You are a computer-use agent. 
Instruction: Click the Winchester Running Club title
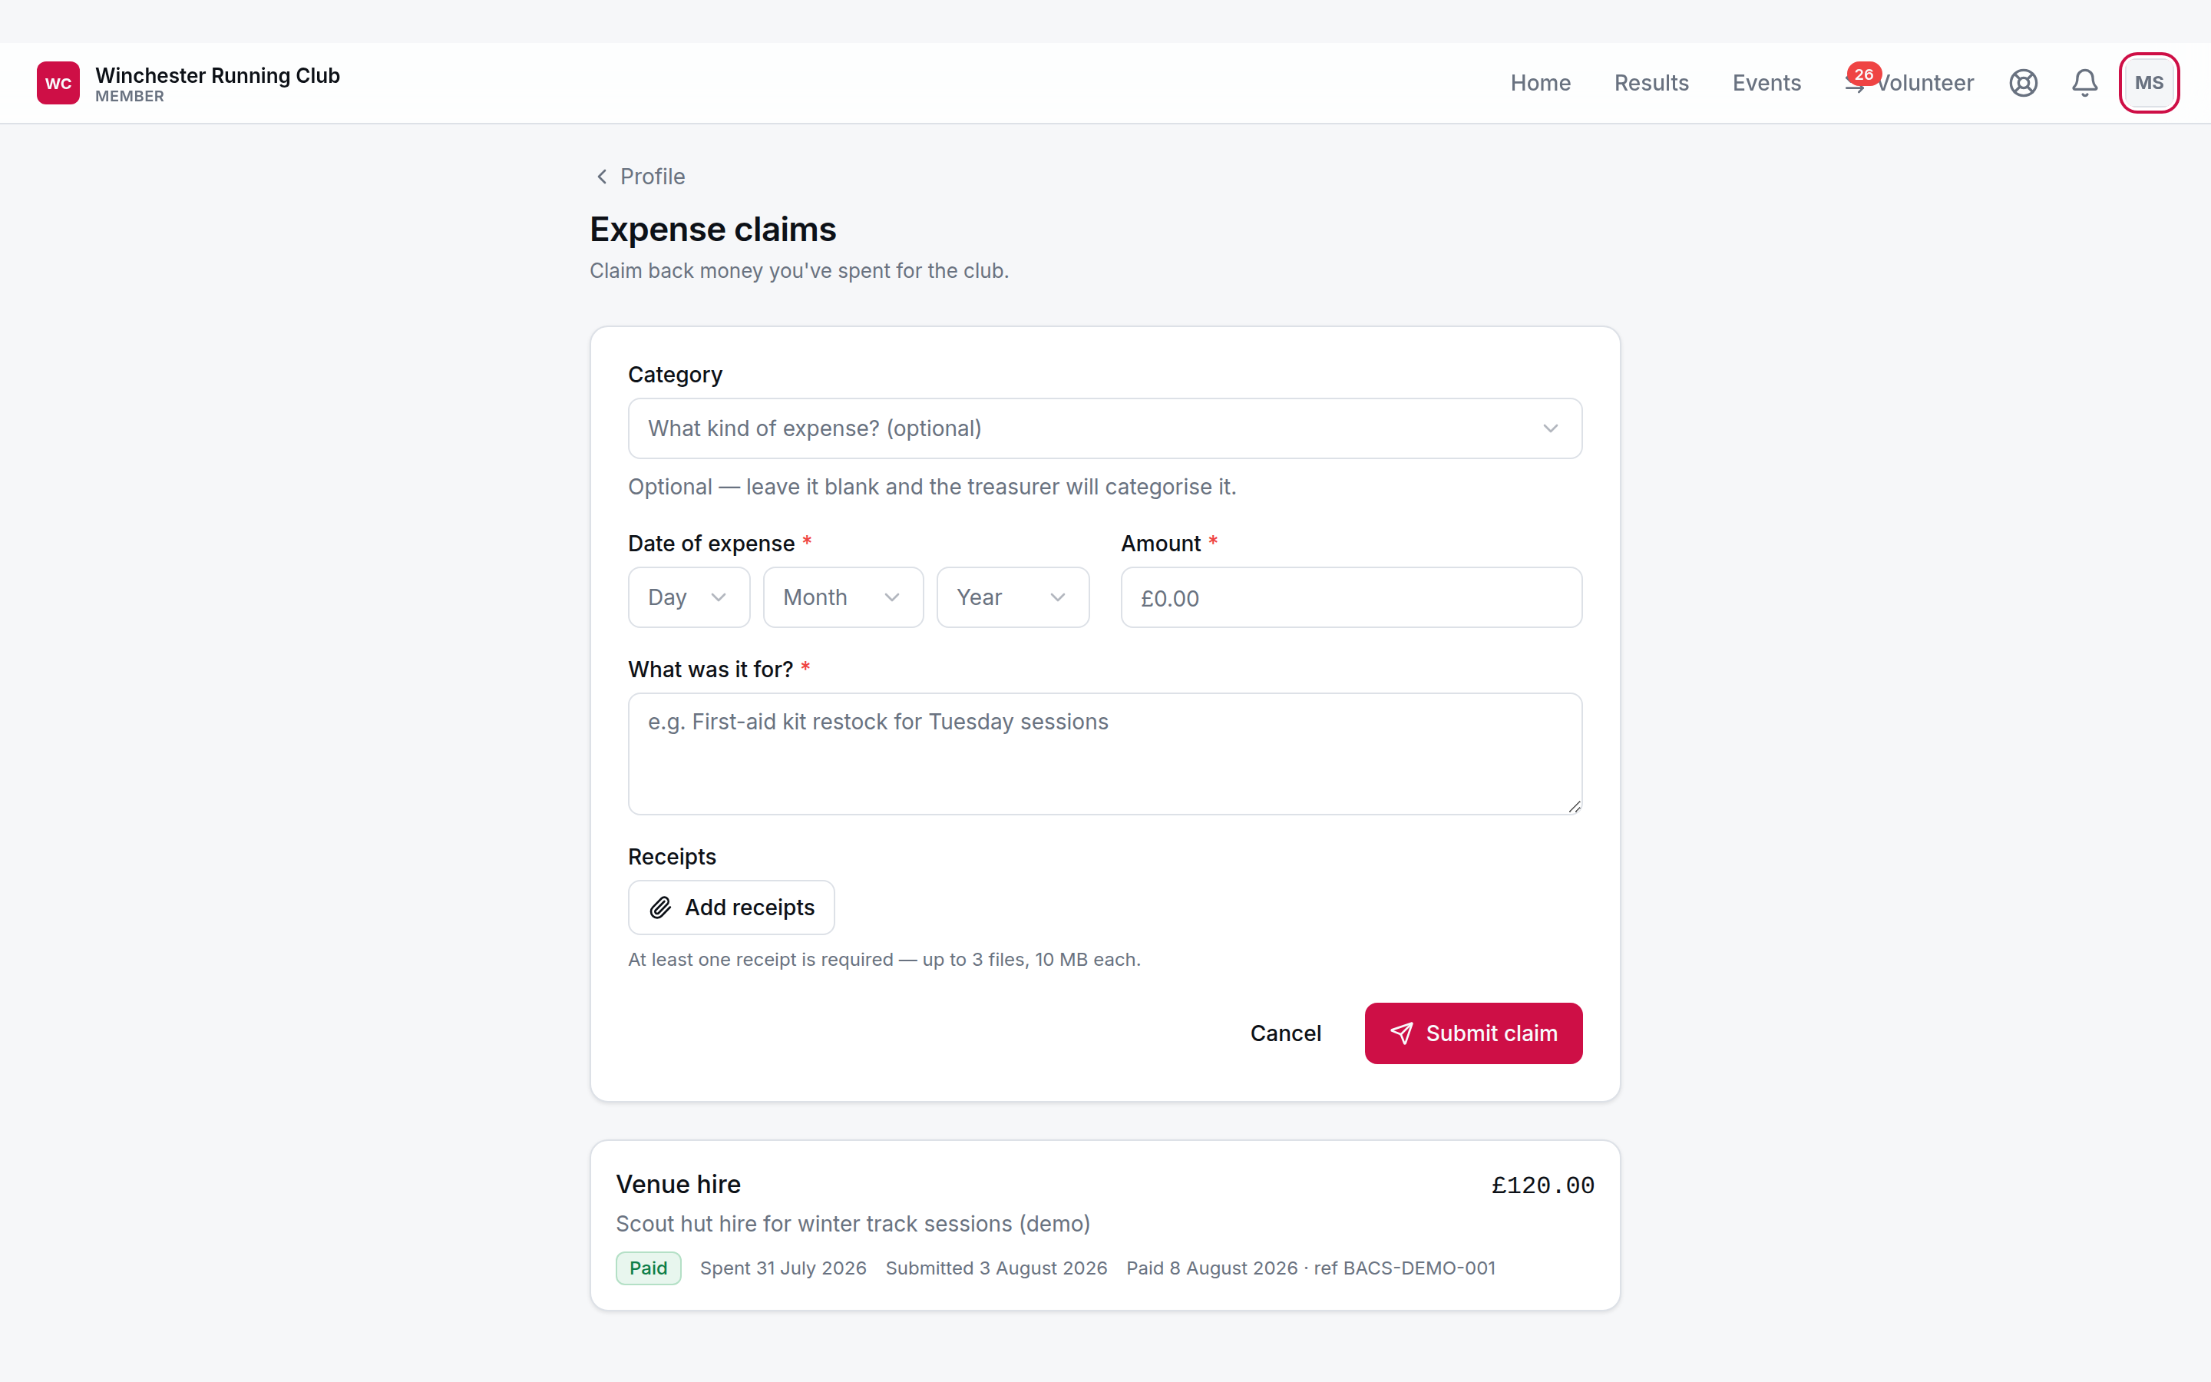click(x=217, y=75)
